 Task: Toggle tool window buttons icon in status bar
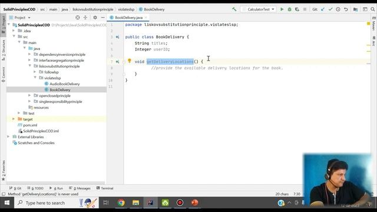point(4,194)
